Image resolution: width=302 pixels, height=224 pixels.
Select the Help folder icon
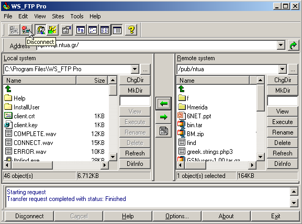pyautogui.click(x=8, y=98)
